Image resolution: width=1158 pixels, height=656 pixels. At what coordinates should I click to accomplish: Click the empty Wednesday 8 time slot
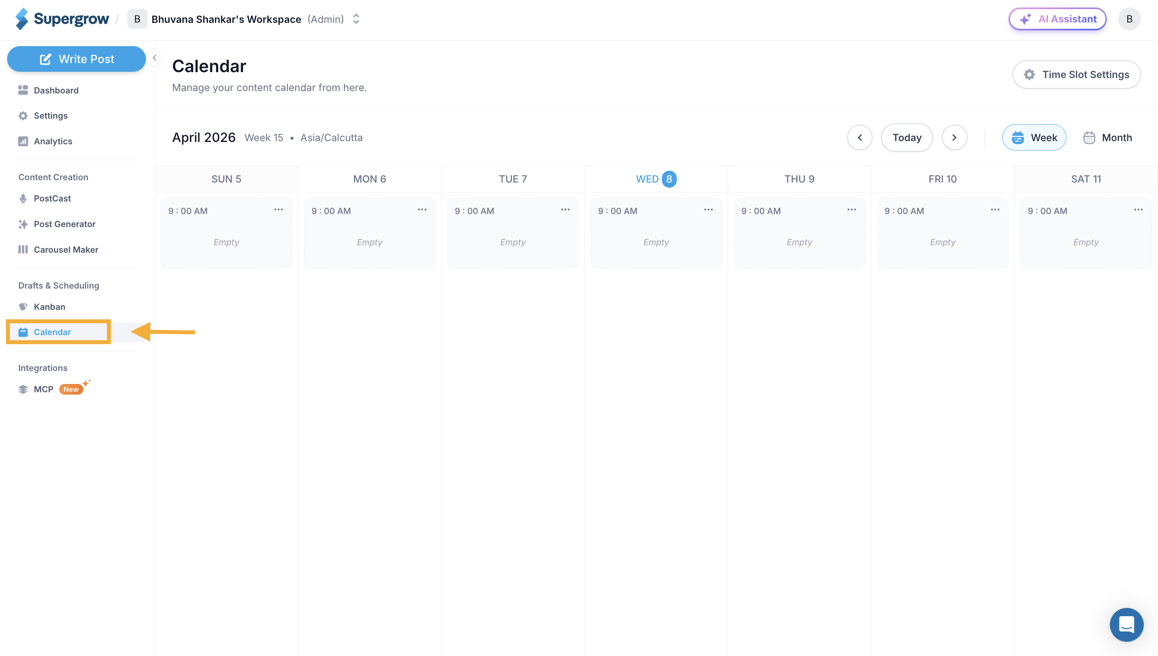pos(656,233)
